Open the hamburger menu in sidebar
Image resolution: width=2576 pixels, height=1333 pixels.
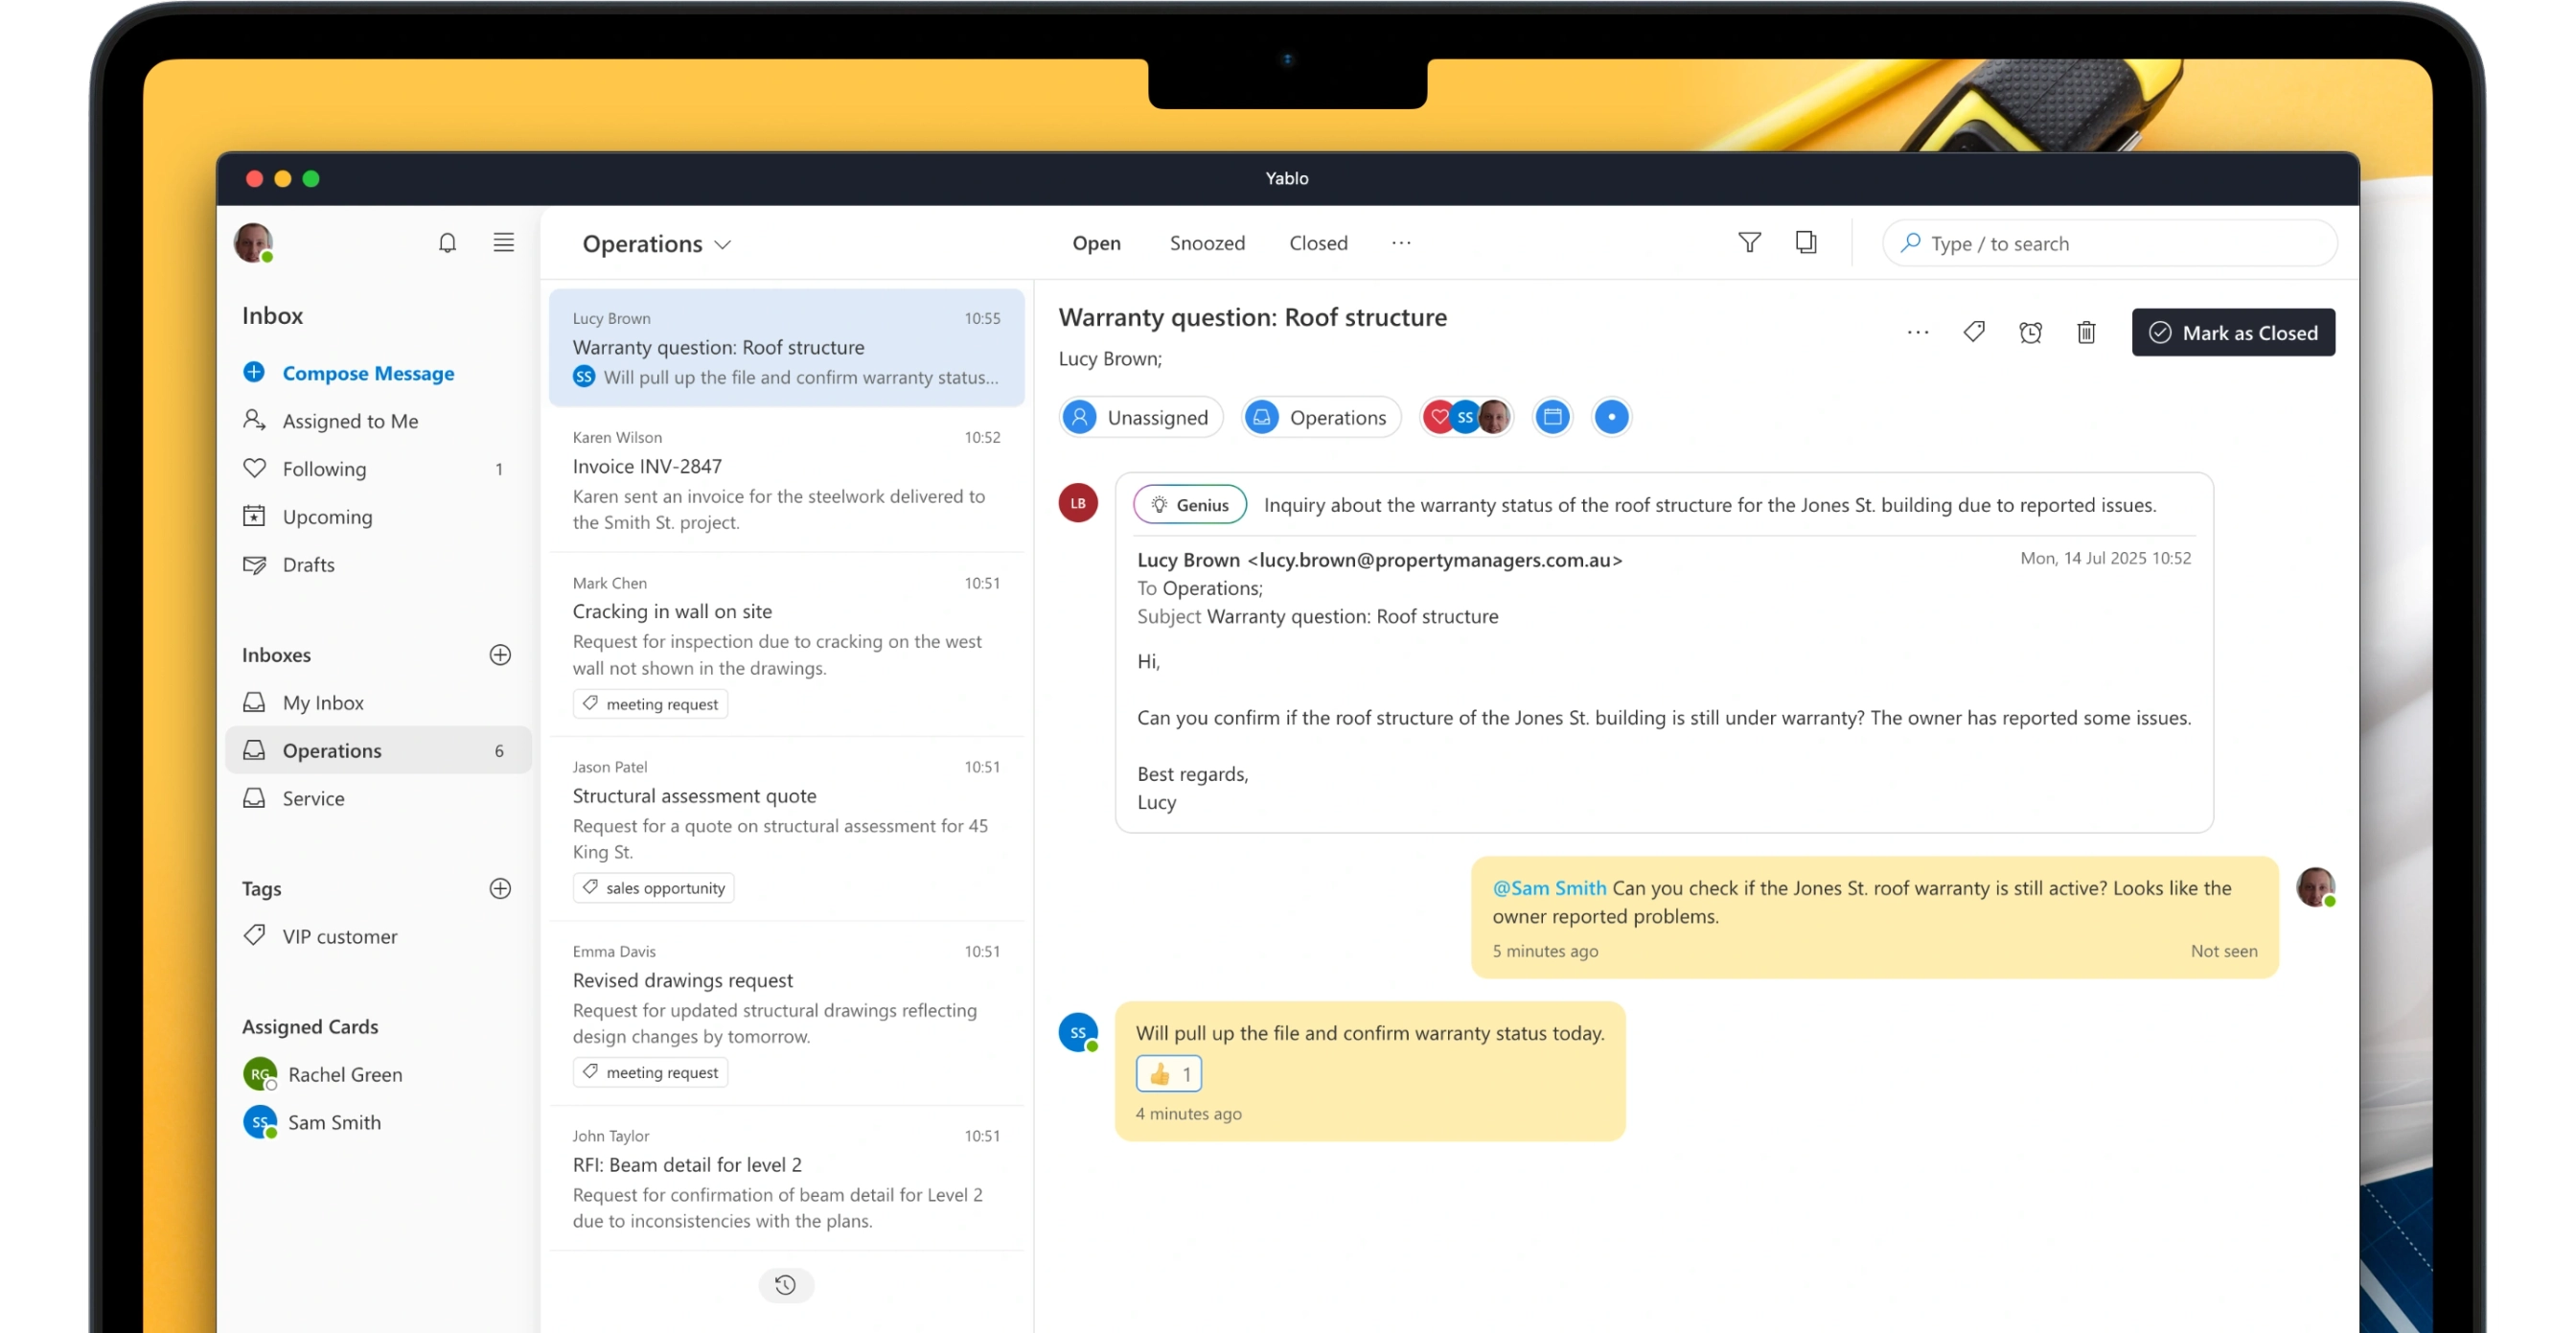pos(503,243)
